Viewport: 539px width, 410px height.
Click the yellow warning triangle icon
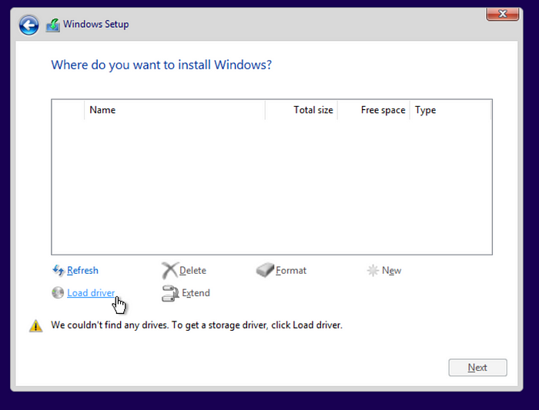35,326
